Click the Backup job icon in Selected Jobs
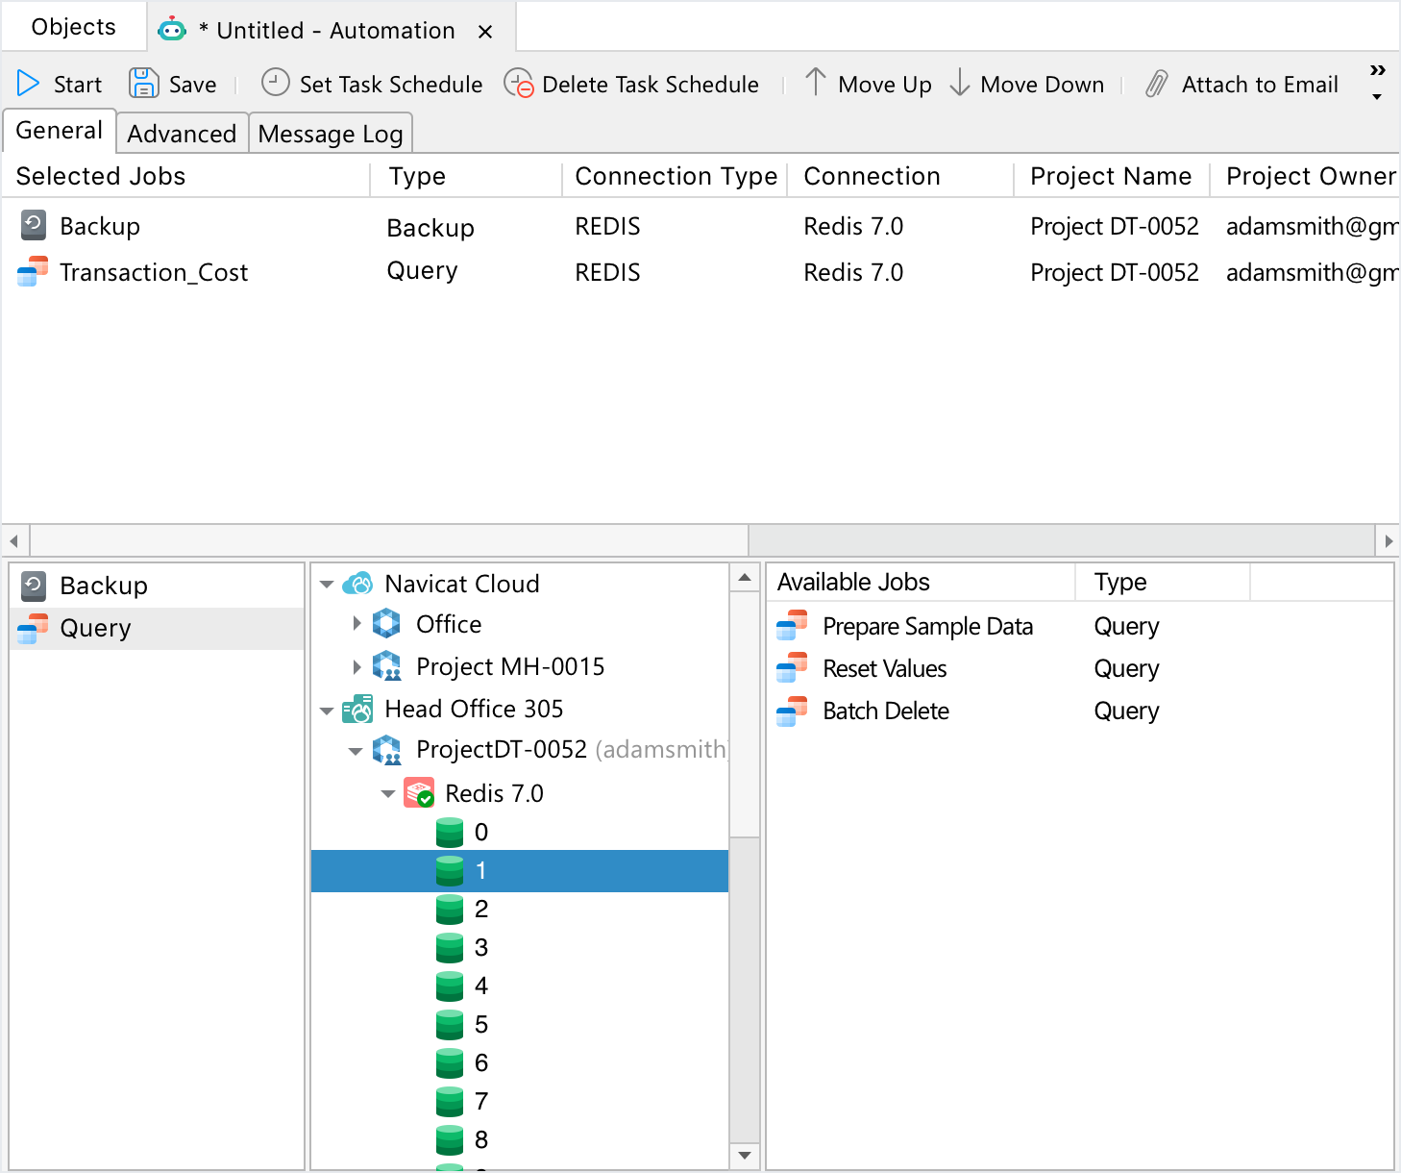Image resolution: width=1401 pixels, height=1173 pixels. (34, 225)
